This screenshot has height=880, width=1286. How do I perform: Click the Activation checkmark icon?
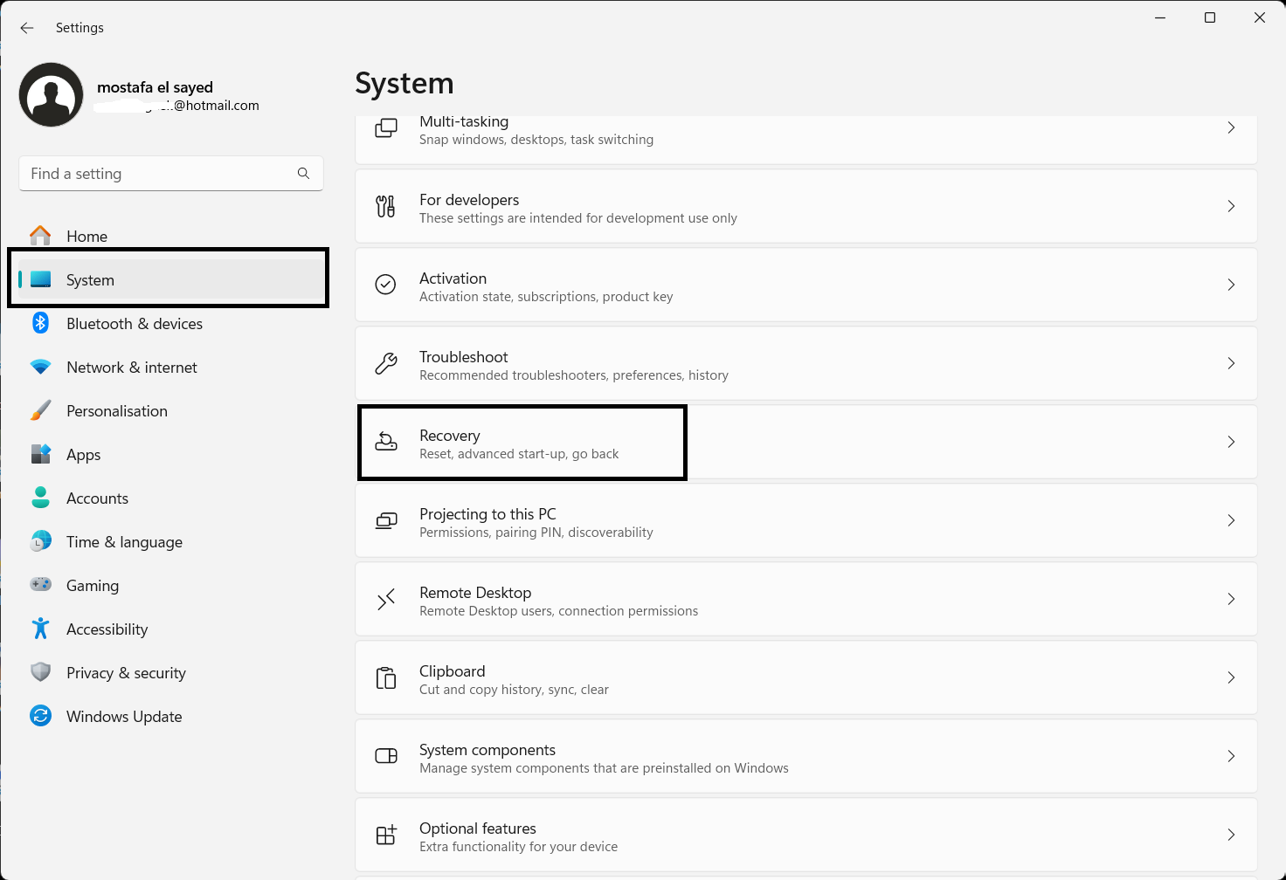pos(385,285)
